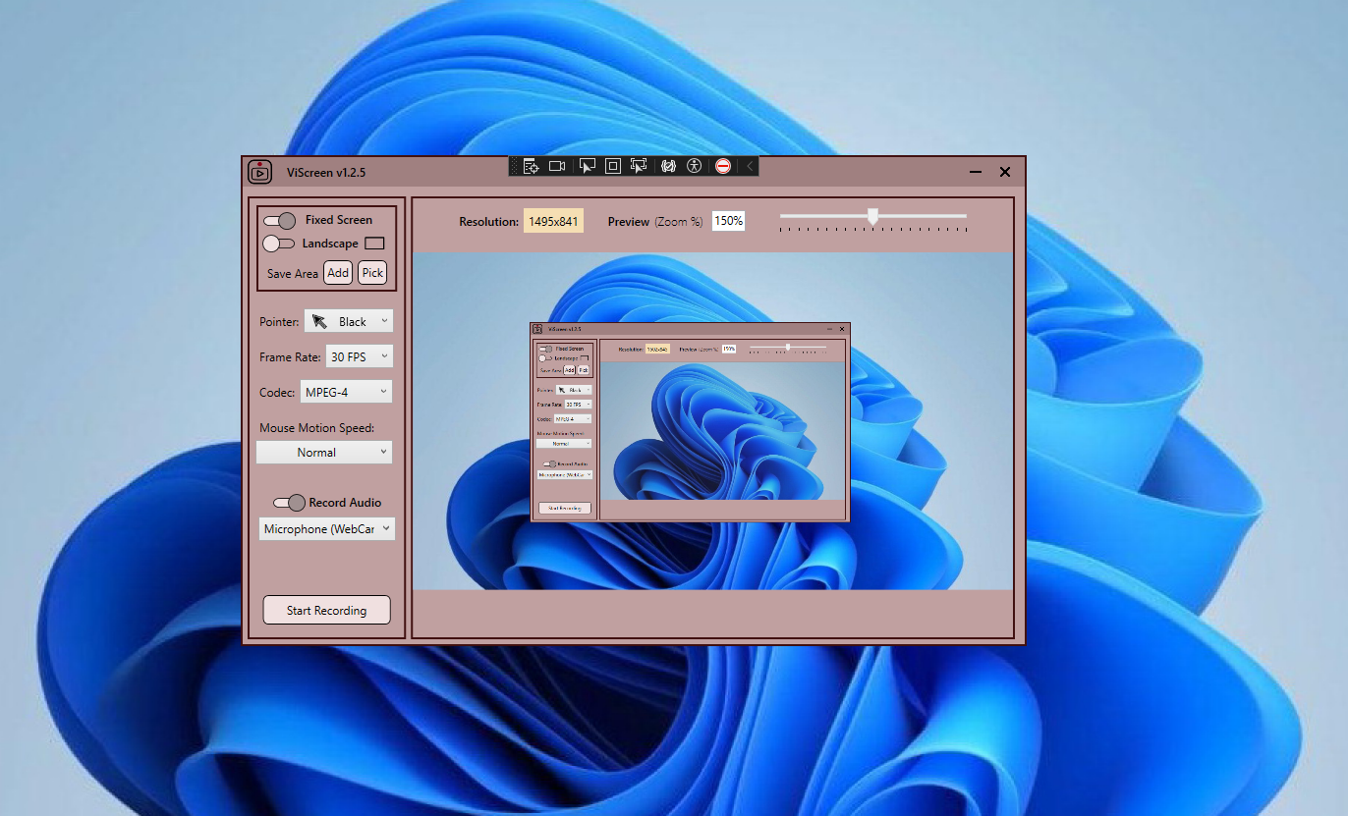Select the region selection cursor tool
Image resolution: width=1348 pixels, height=816 pixels.
point(587,166)
